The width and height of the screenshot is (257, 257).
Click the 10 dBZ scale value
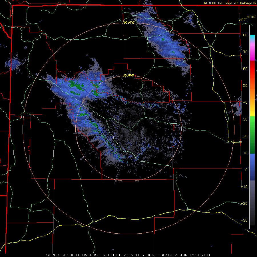click(245, 153)
